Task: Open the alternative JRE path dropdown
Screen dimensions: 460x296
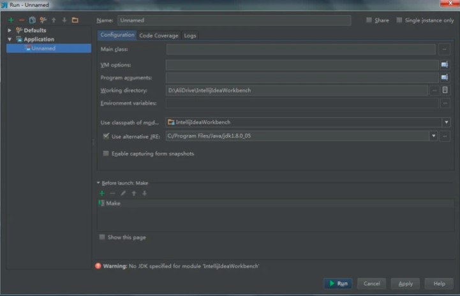Action: coord(433,136)
